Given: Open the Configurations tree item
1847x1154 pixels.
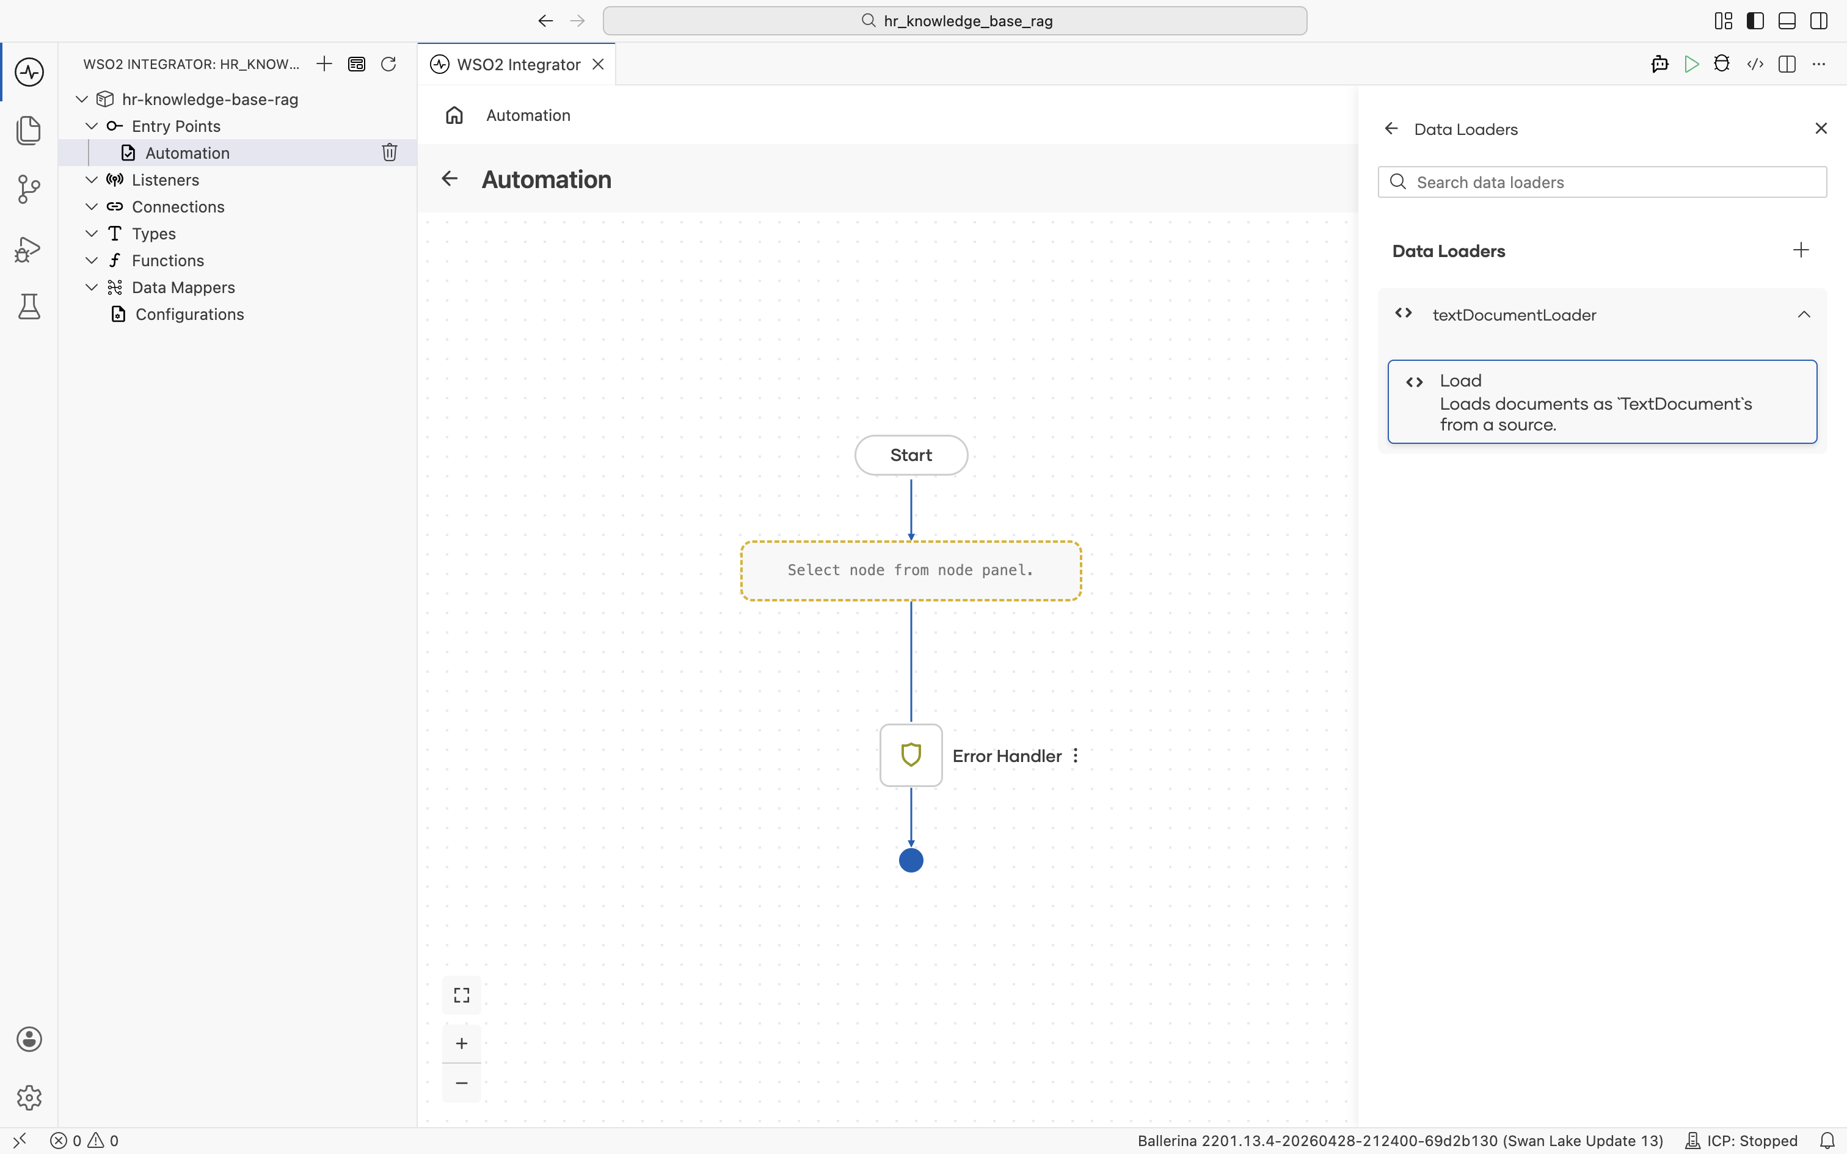Looking at the screenshot, I should point(238,314).
